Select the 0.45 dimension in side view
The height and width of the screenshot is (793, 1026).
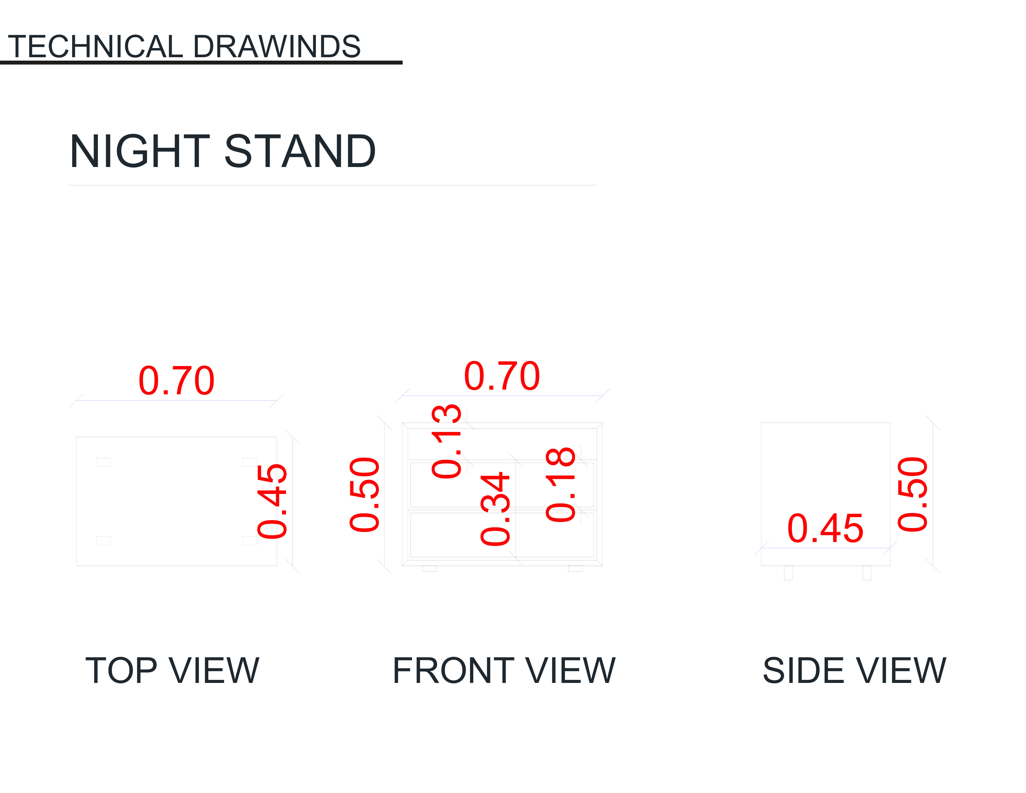point(825,529)
